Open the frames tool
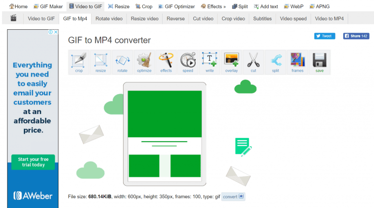Viewport: 374px width, 208px height. [298, 62]
